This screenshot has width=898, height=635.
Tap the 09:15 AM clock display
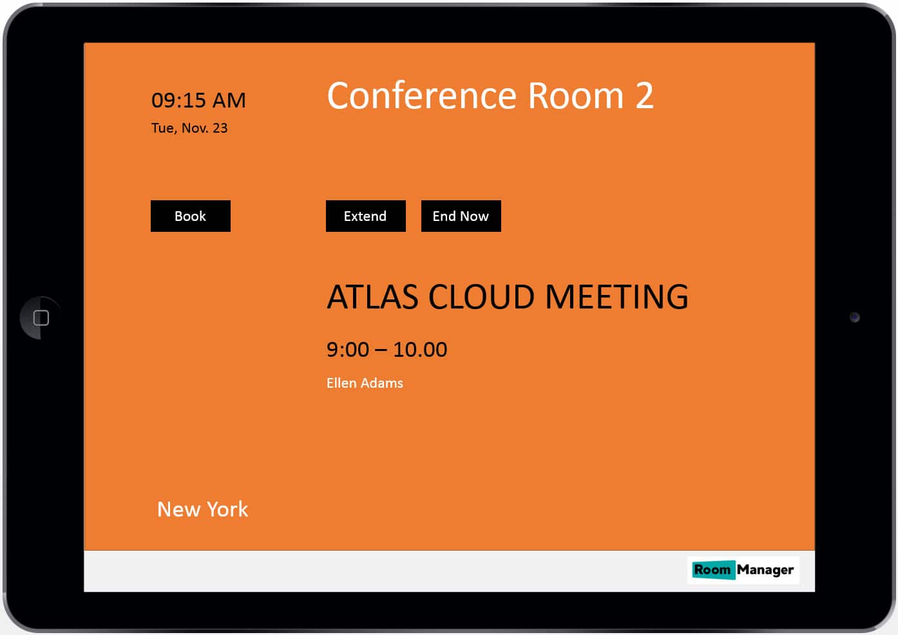tap(198, 100)
